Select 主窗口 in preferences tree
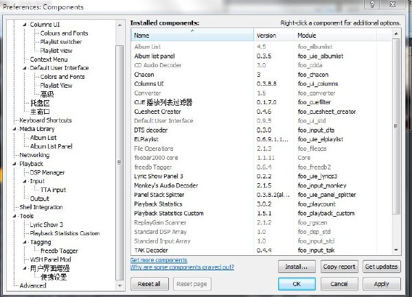This screenshot has height=297, width=412. (40, 112)
